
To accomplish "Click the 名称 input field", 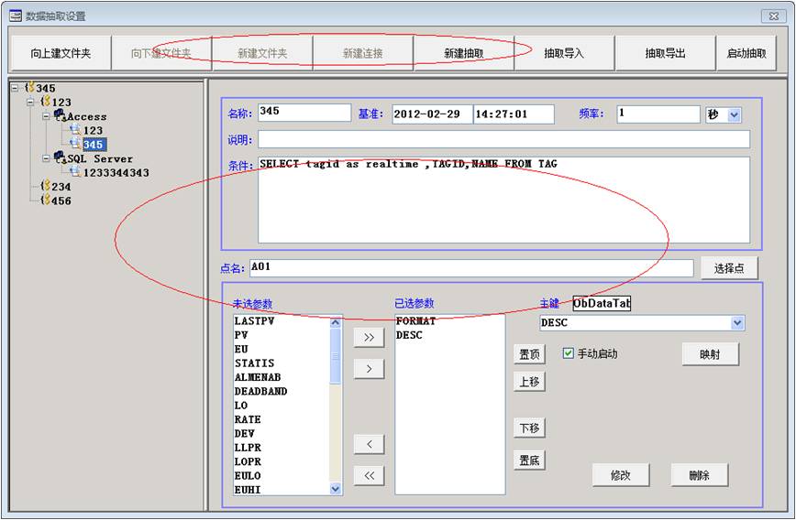I will pyautogui.click(x=304, y=113).
